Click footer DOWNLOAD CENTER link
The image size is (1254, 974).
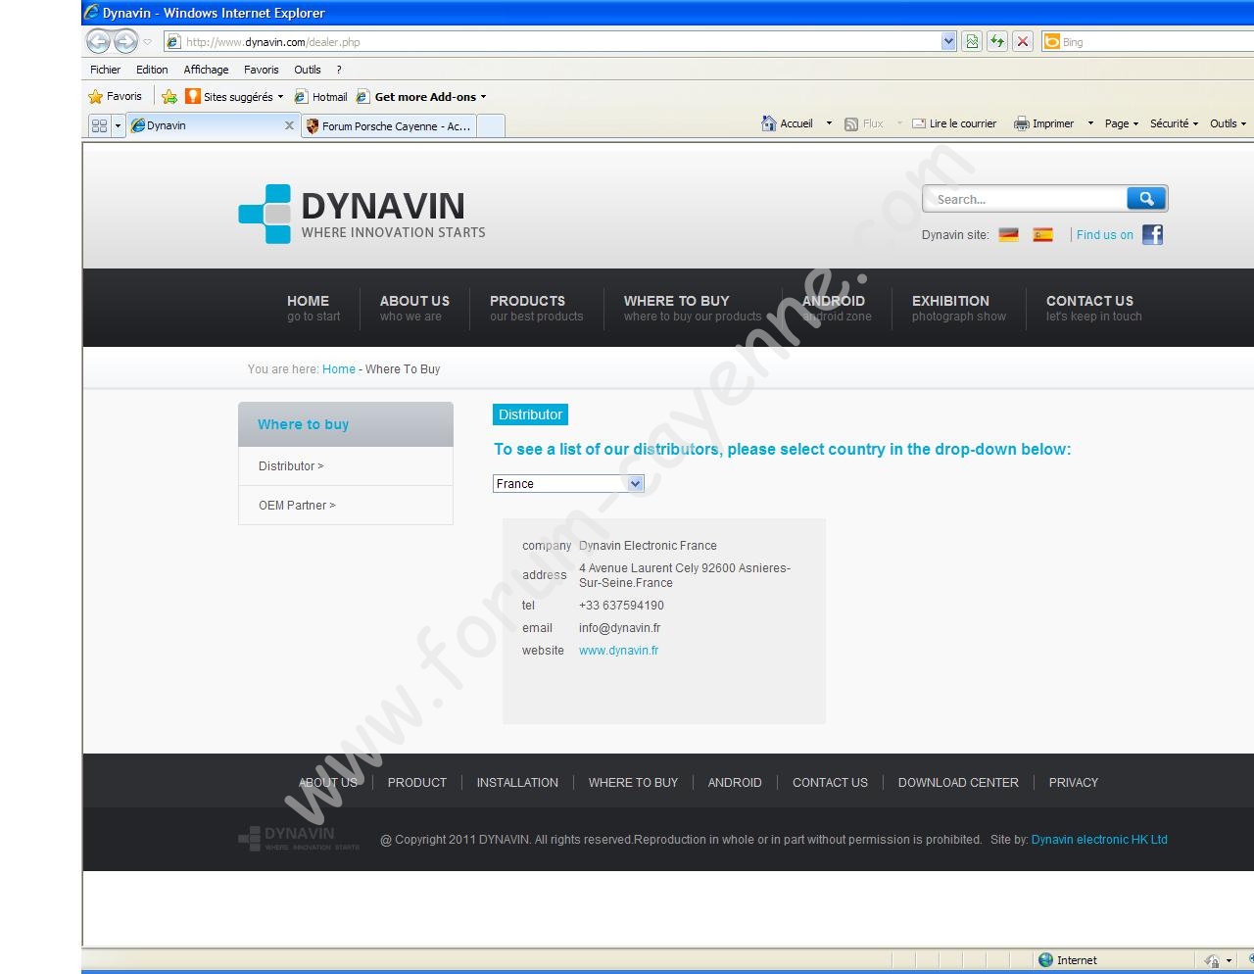point(958,783)
